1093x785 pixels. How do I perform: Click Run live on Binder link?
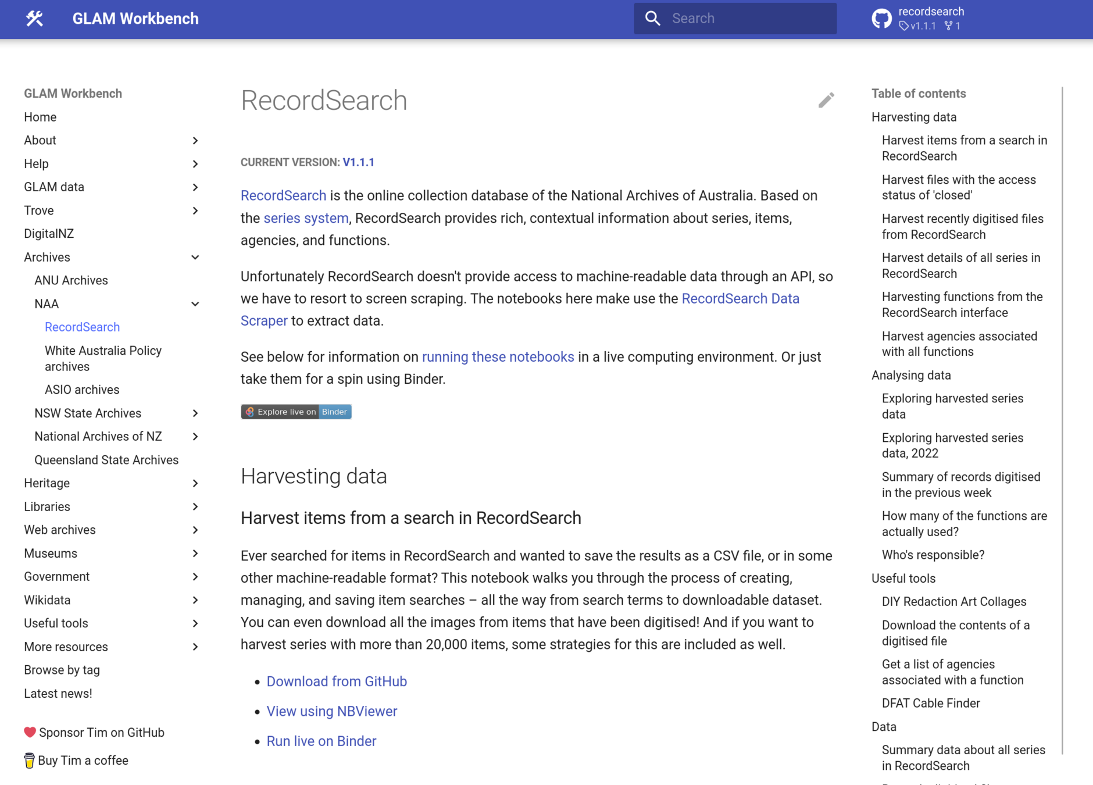pyautogui.click(x=321, y=741)
